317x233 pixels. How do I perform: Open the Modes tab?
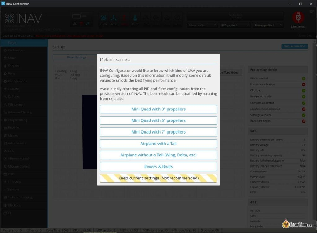24,136
